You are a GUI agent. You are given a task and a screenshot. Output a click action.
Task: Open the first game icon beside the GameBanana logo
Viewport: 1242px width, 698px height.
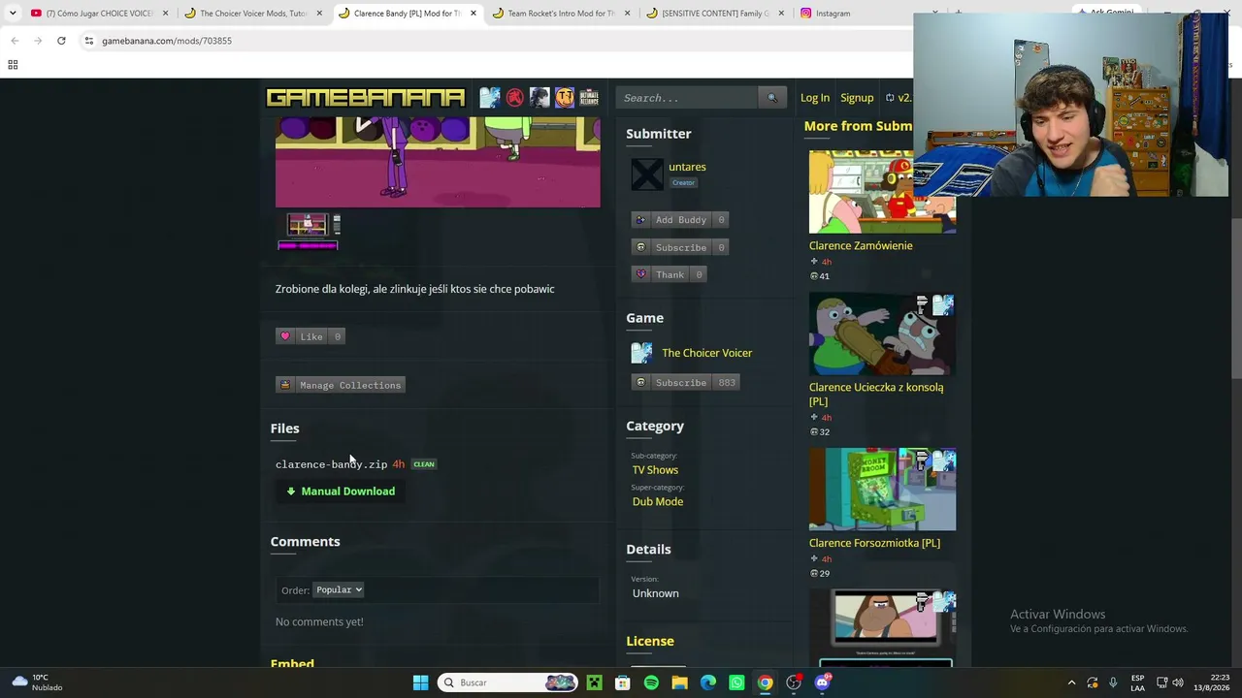pos(489,98)
